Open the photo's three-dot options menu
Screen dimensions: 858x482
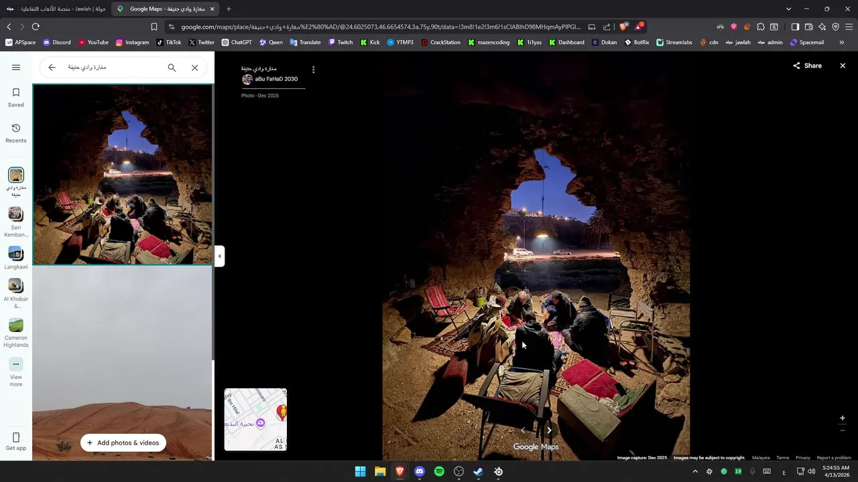point(313,70)
